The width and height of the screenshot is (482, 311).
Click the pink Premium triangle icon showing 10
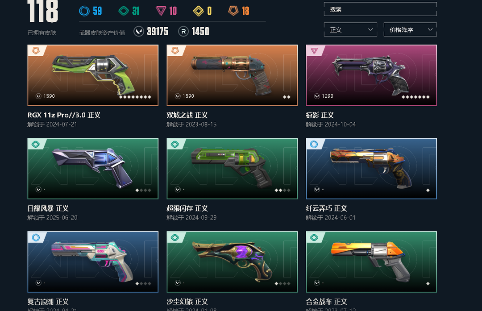[161, 11]
